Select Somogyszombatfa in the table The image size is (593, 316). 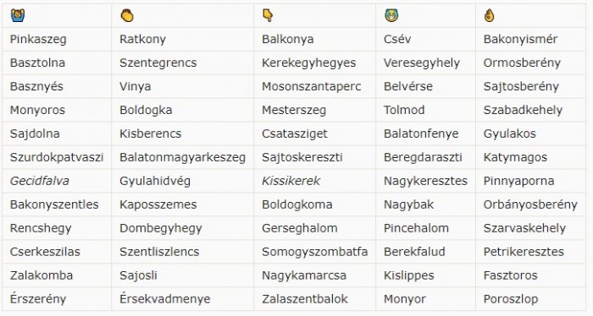[314, 252]
